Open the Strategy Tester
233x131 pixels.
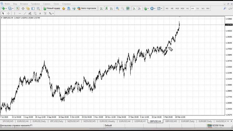pyautogui.click(x=38, y=8)
